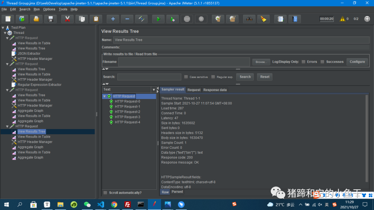Open Help with question mark icon
This screenshot has height=210, width=374.
(x=295, y=19)
